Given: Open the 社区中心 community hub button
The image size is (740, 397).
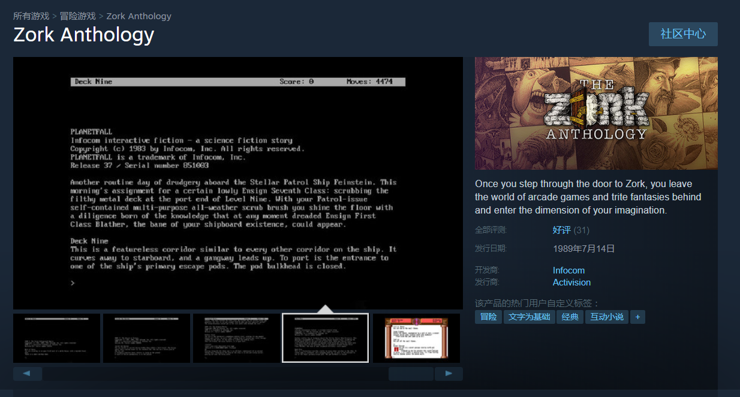Looking at the screenshot, I should point(683,34).
